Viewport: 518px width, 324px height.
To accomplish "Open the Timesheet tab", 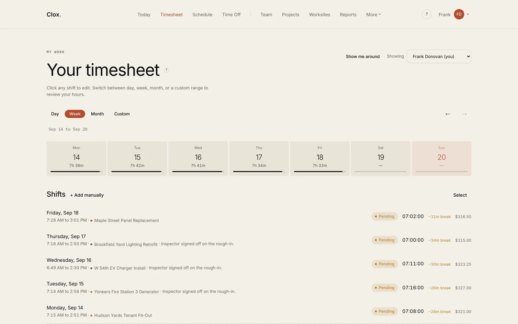I will pyautogui.click(x=171, y=15).
